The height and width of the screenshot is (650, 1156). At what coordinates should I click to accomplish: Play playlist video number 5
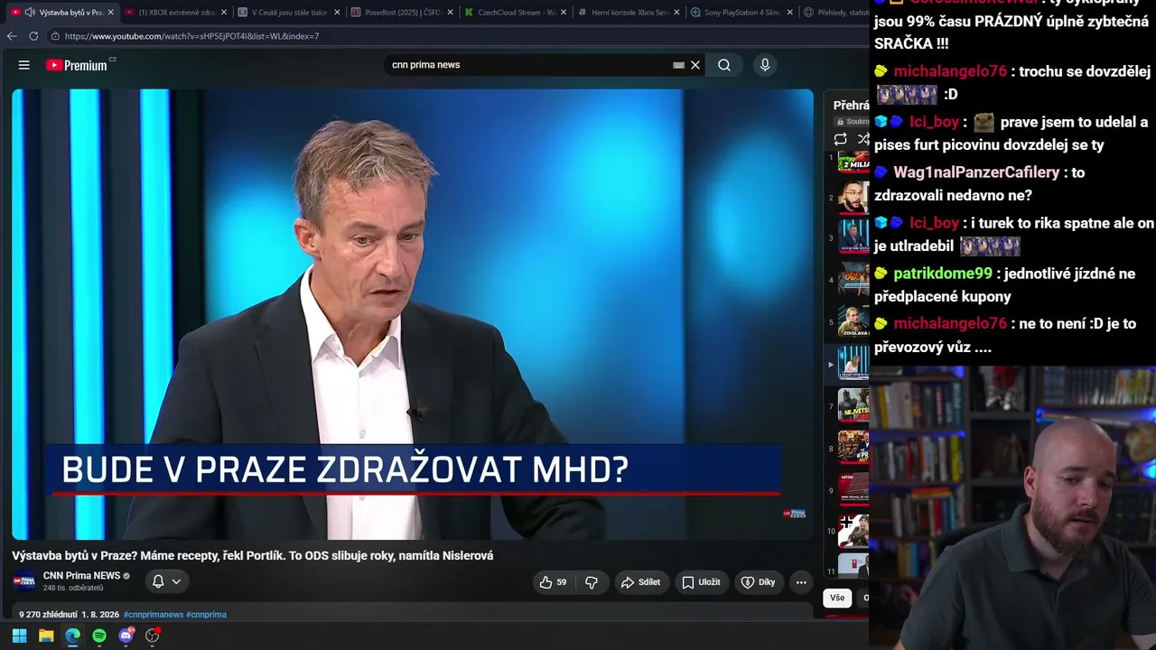(x=853, y=322)
